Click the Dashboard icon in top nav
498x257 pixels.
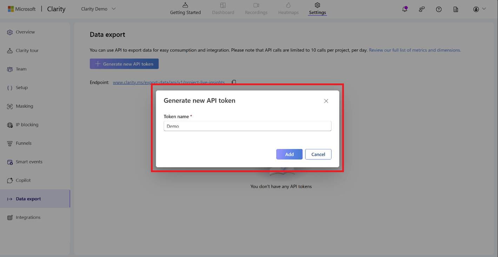click(x=223, y=5)
